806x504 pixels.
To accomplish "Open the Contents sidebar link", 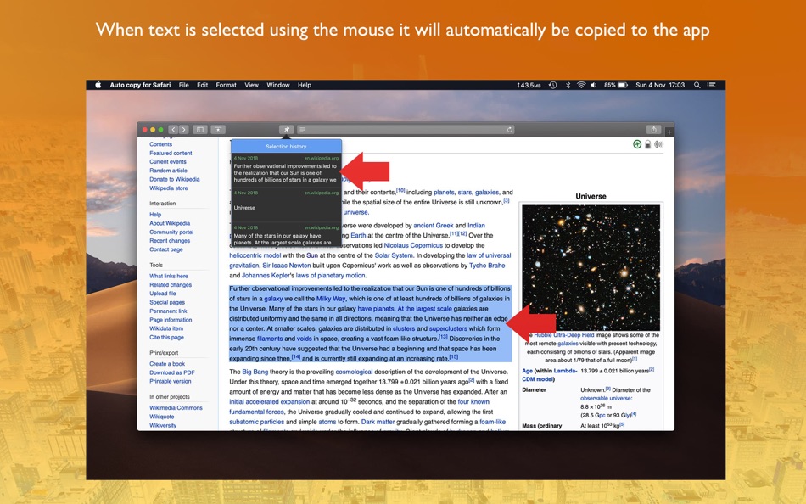I will [161, 144].
